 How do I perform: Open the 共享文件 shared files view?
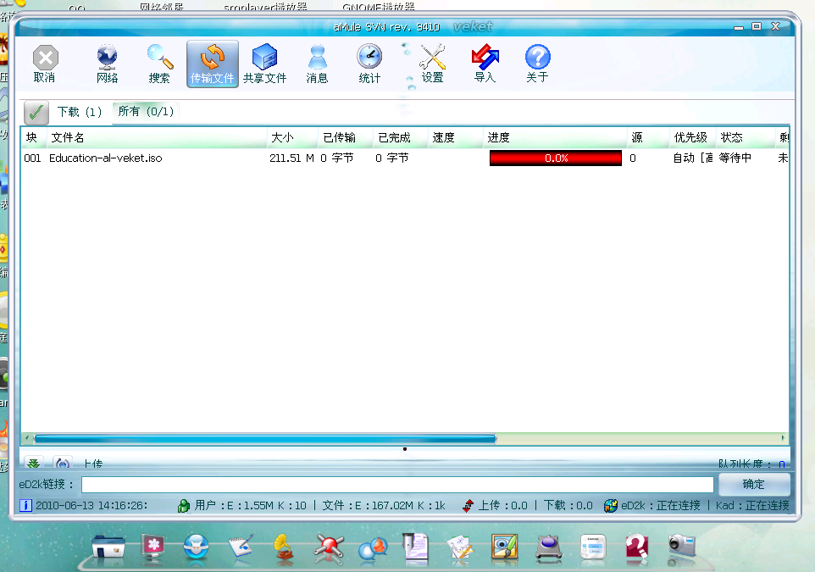[264, 64]
